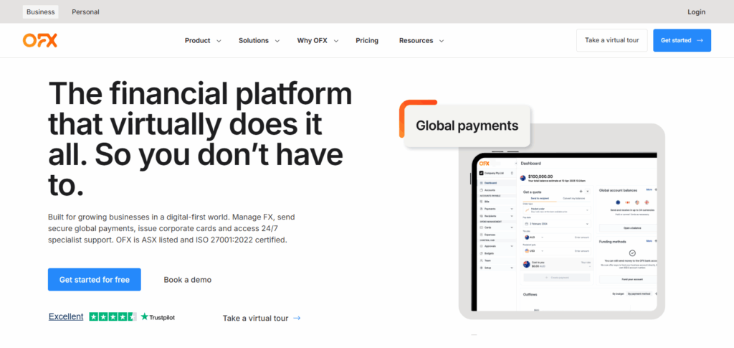Follow the Take a virtual tour arrow link
The height and width of the screenshot is (348, 734).
click(261, 318)
